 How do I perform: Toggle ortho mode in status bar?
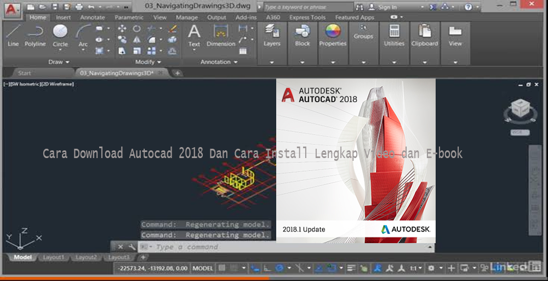click(x=267, y=268)
